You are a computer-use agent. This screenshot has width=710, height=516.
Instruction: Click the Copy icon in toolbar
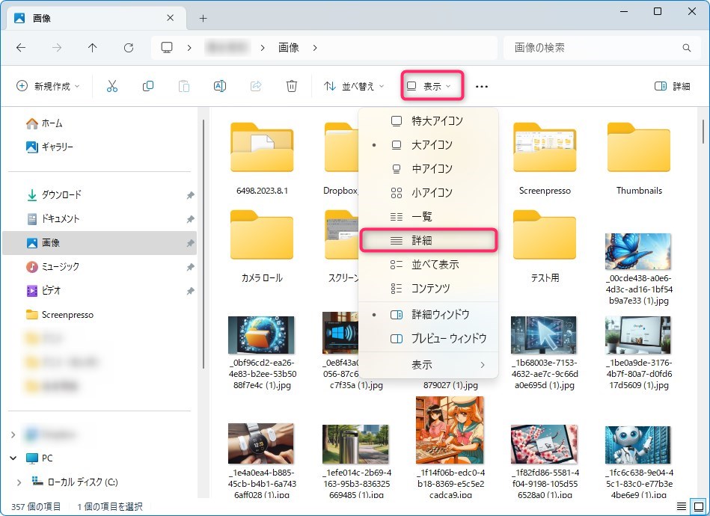click(x=148, y=86)
